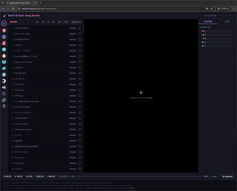The height and width of the screenshot is (191, 237).
Task: Bookmark this page with the star icon
Action: click(211, 9)
